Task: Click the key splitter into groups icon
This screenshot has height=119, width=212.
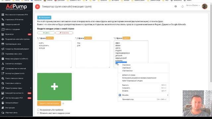Action: tap(3, 39)
